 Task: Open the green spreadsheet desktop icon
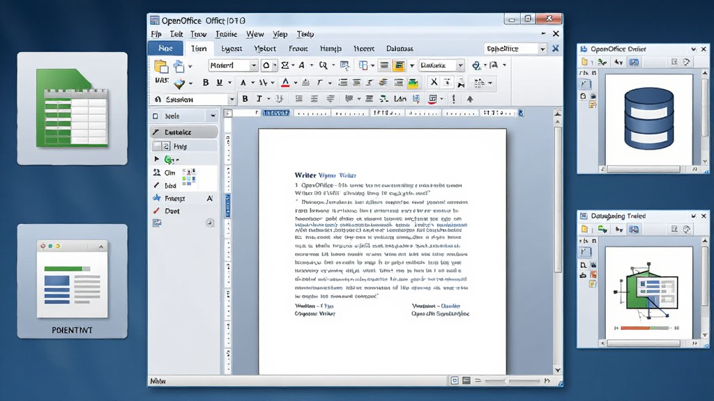click(73, 108)
